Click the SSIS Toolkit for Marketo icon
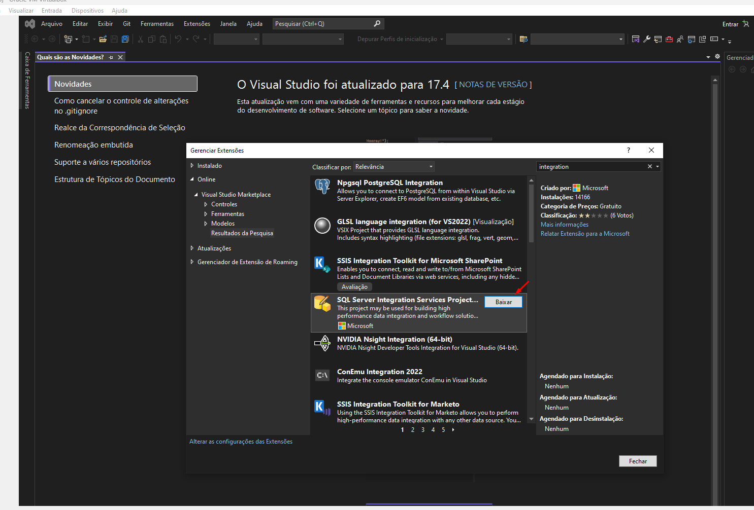Viewport: 754px width, 510px height. click(x=322, y=408)
